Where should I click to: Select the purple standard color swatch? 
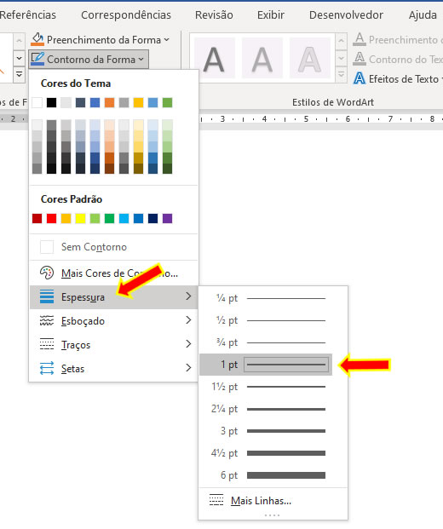tap(167, 219)
